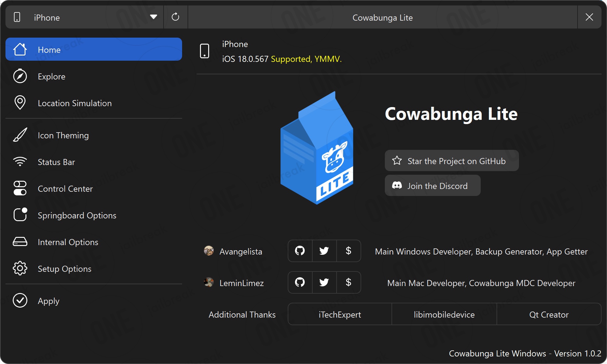The width and height of the screenshot is (607, 364).
Task: Open Springboard Options page
Action: (94, 215)
